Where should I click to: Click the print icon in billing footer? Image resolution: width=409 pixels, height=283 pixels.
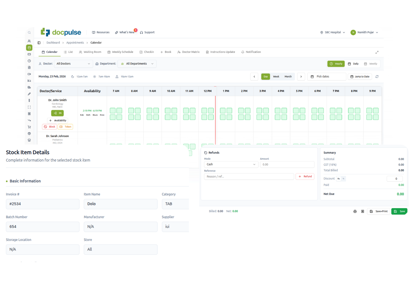pos(355,211)
